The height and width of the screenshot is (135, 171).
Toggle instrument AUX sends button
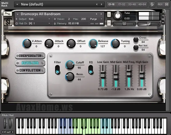point(163,19)
